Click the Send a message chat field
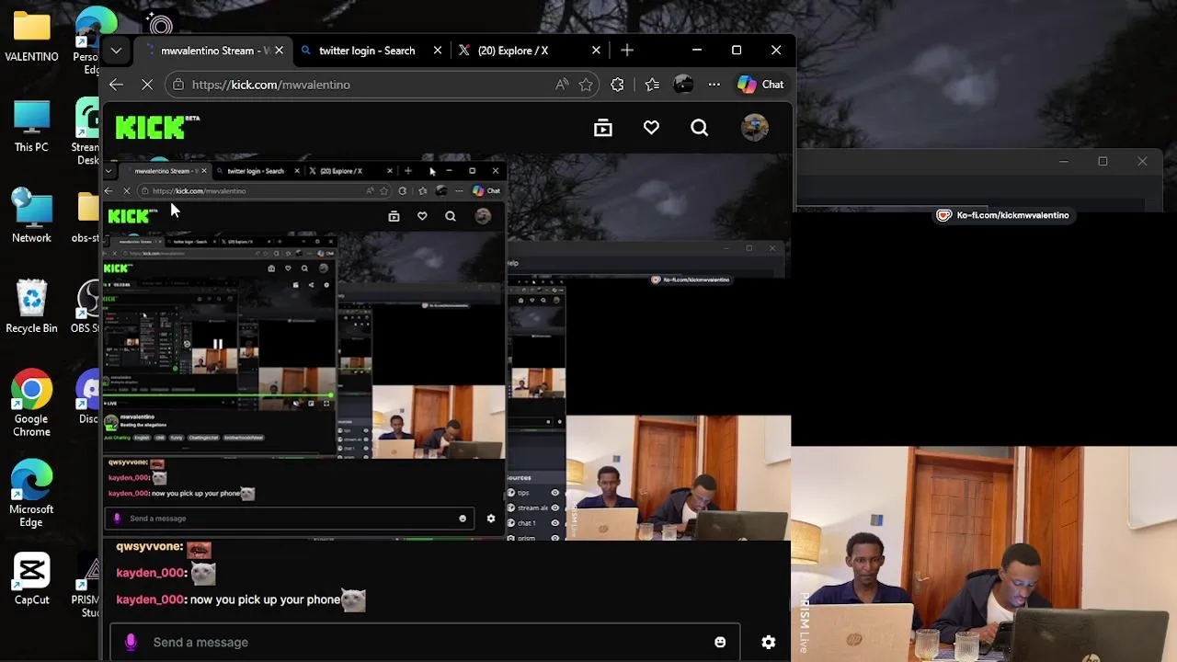Image resolution: width=1177 pixels, height=662 pixels. pos(423,642)
